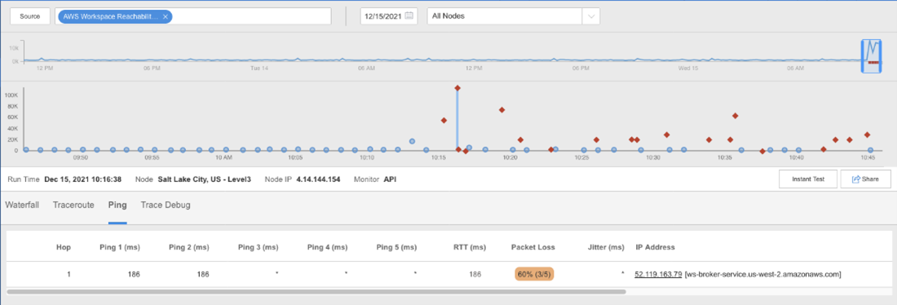Select red diamond near 10:19 at 75K
Viewport: 897px width, 305px height.
click(x=502, y=110)
